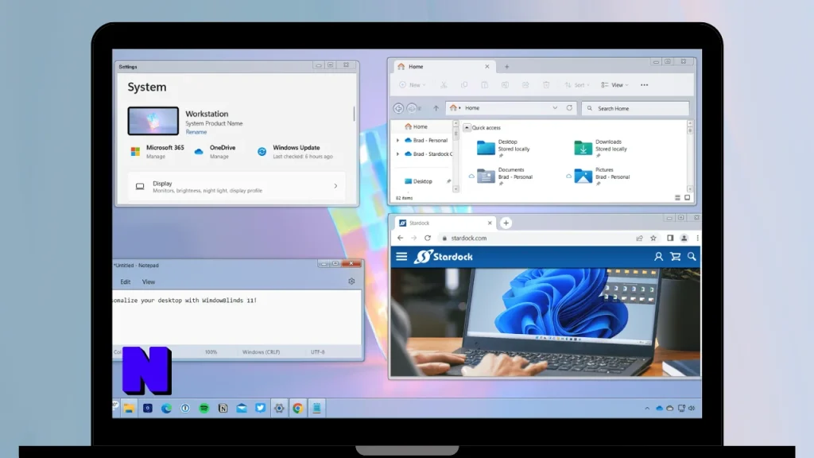Open the Desktop folder in Quick access
Image resolution: width=814 pixels, height=458 pixels.
coord(503,147)
